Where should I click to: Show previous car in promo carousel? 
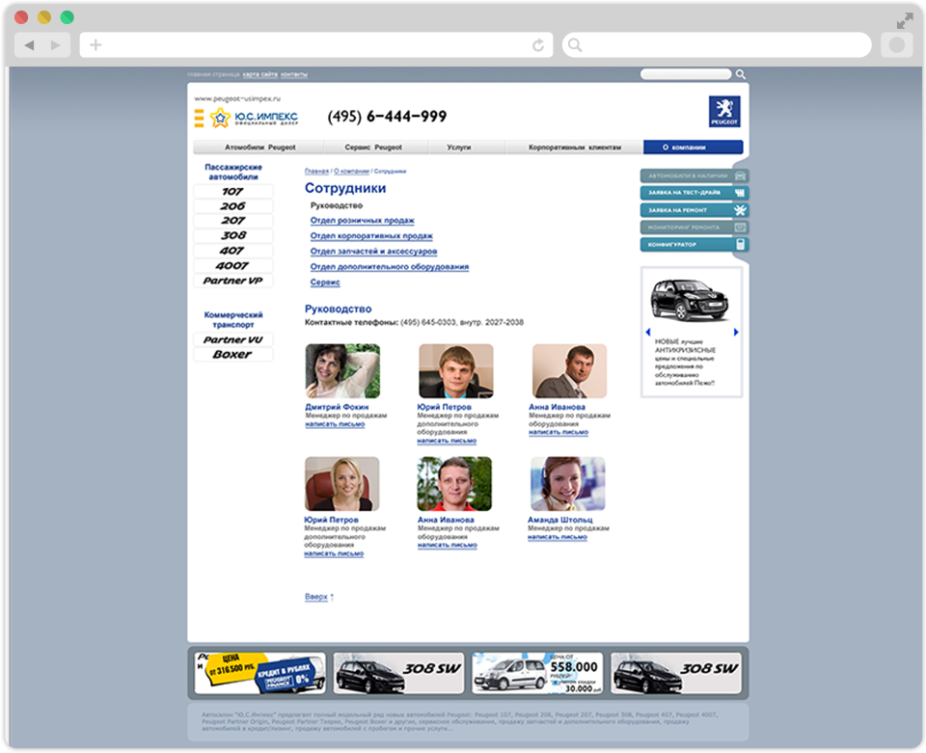click(648, 333)
